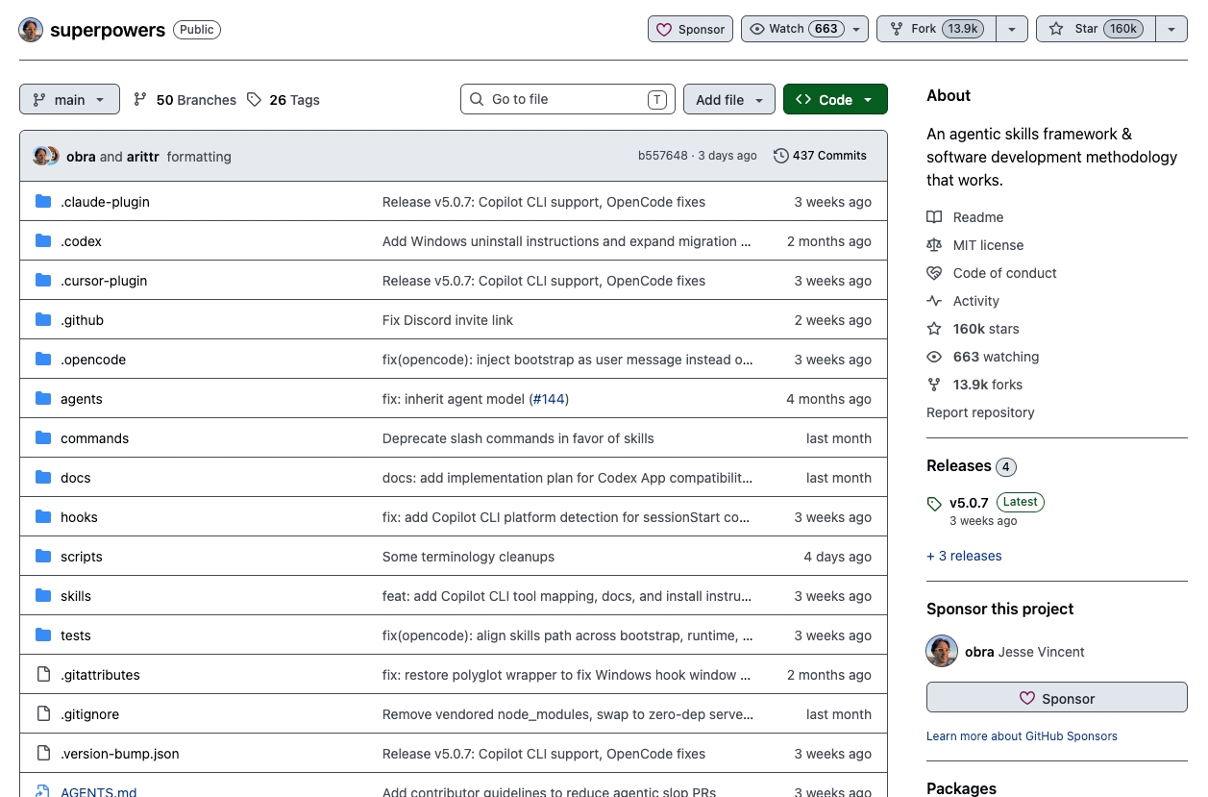
Task: Click the heart Sponsor button at top
Action: [690, 29]
